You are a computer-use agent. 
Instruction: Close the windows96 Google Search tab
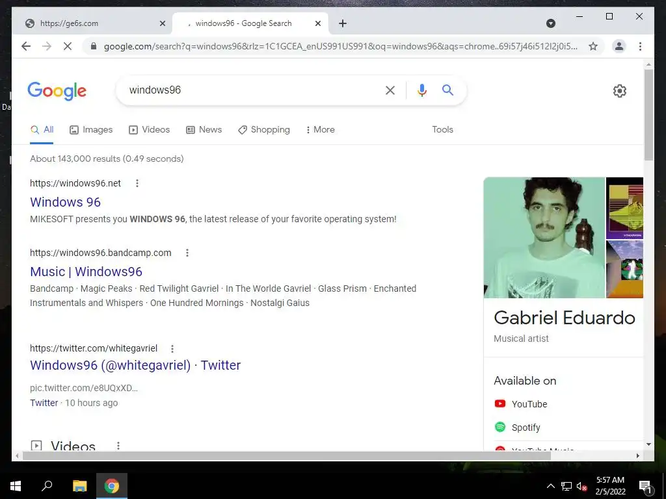pos(317,23)
